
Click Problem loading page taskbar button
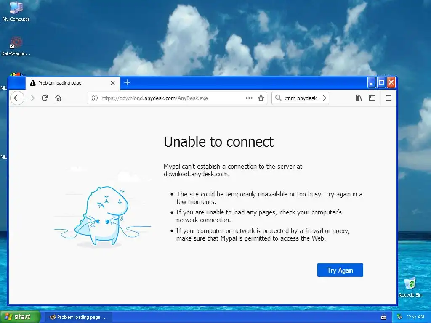pos(78,317)
